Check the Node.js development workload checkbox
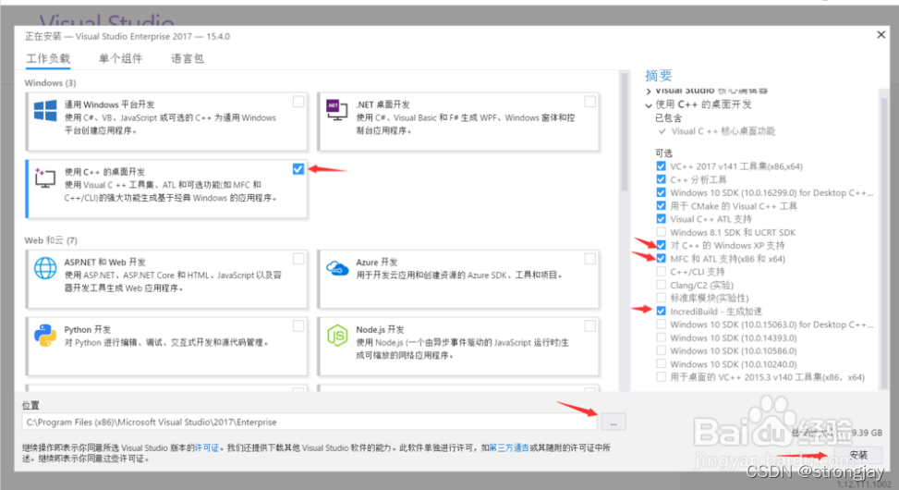 590,326
